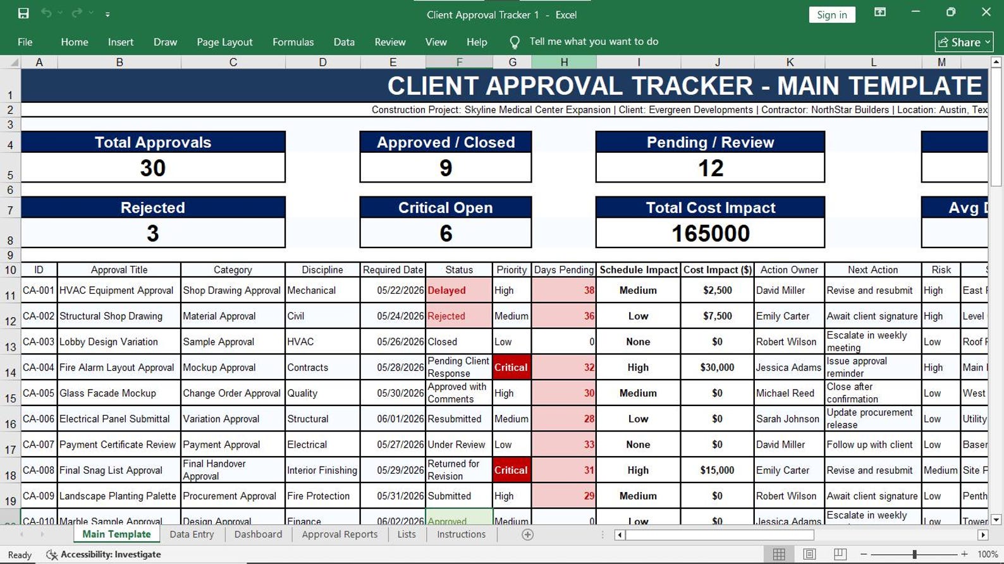Open the Draw ribbon tab
Screen dimensions: 1004x564
[165, 42]
